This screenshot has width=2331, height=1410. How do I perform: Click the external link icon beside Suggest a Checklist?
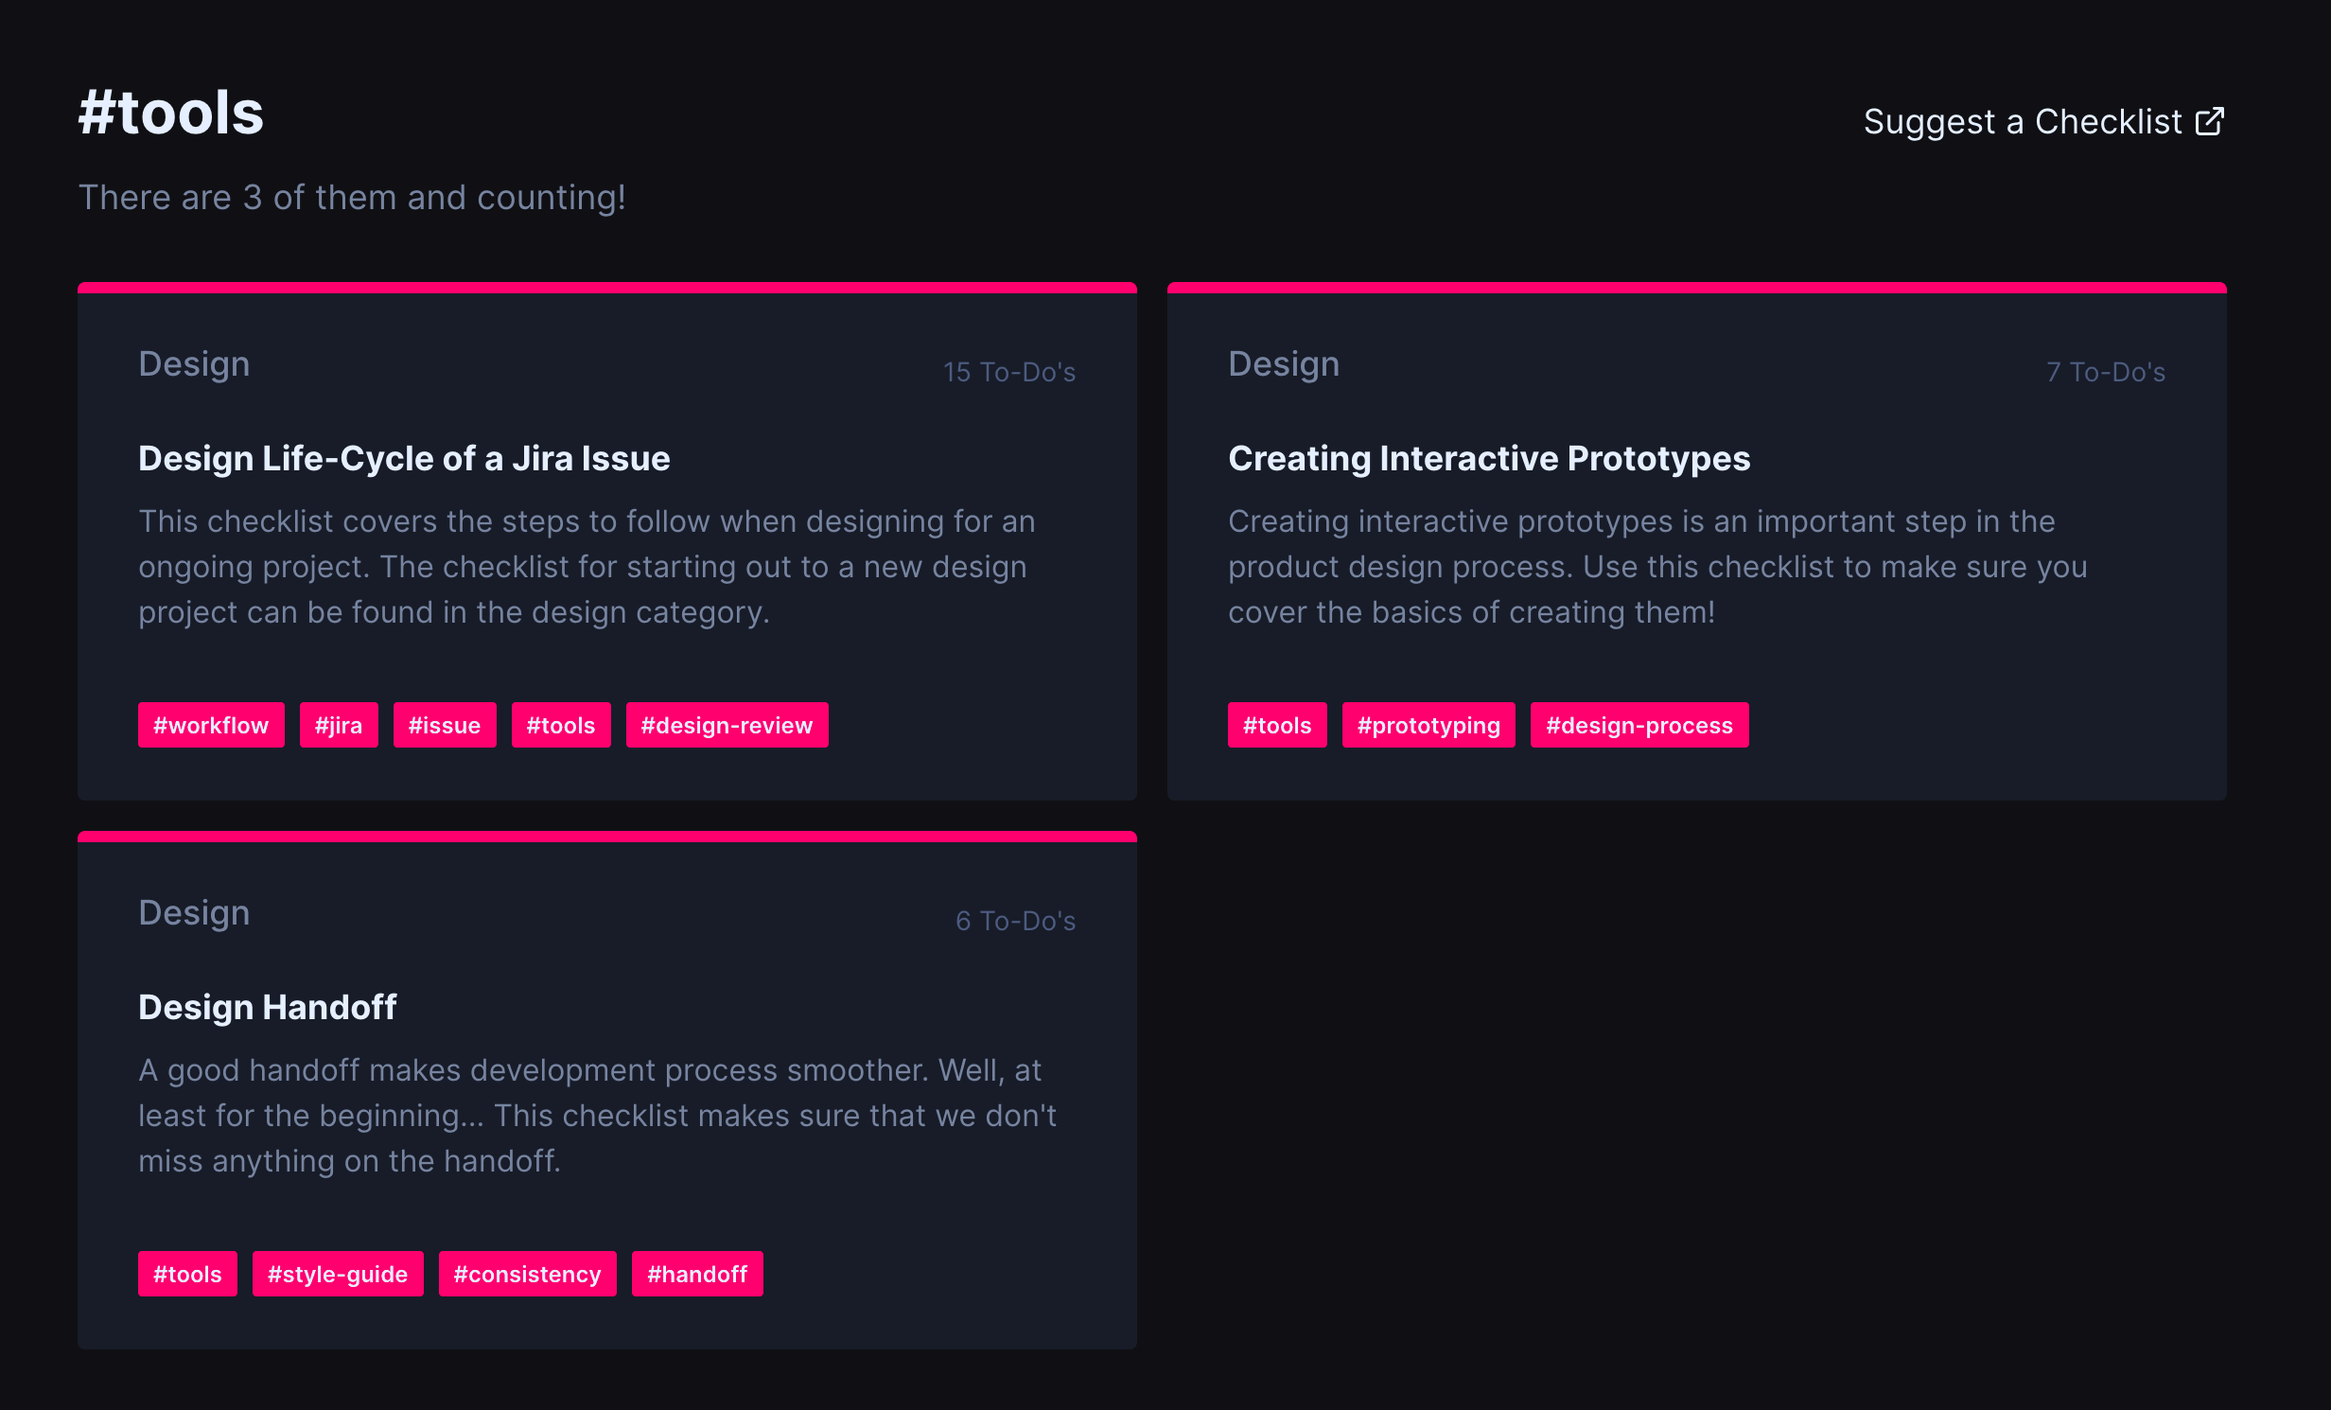pyautogui.click(x=2210, y=122)
